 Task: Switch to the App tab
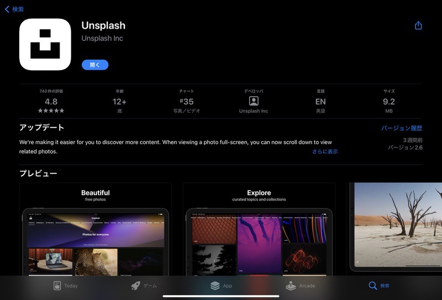222,286
